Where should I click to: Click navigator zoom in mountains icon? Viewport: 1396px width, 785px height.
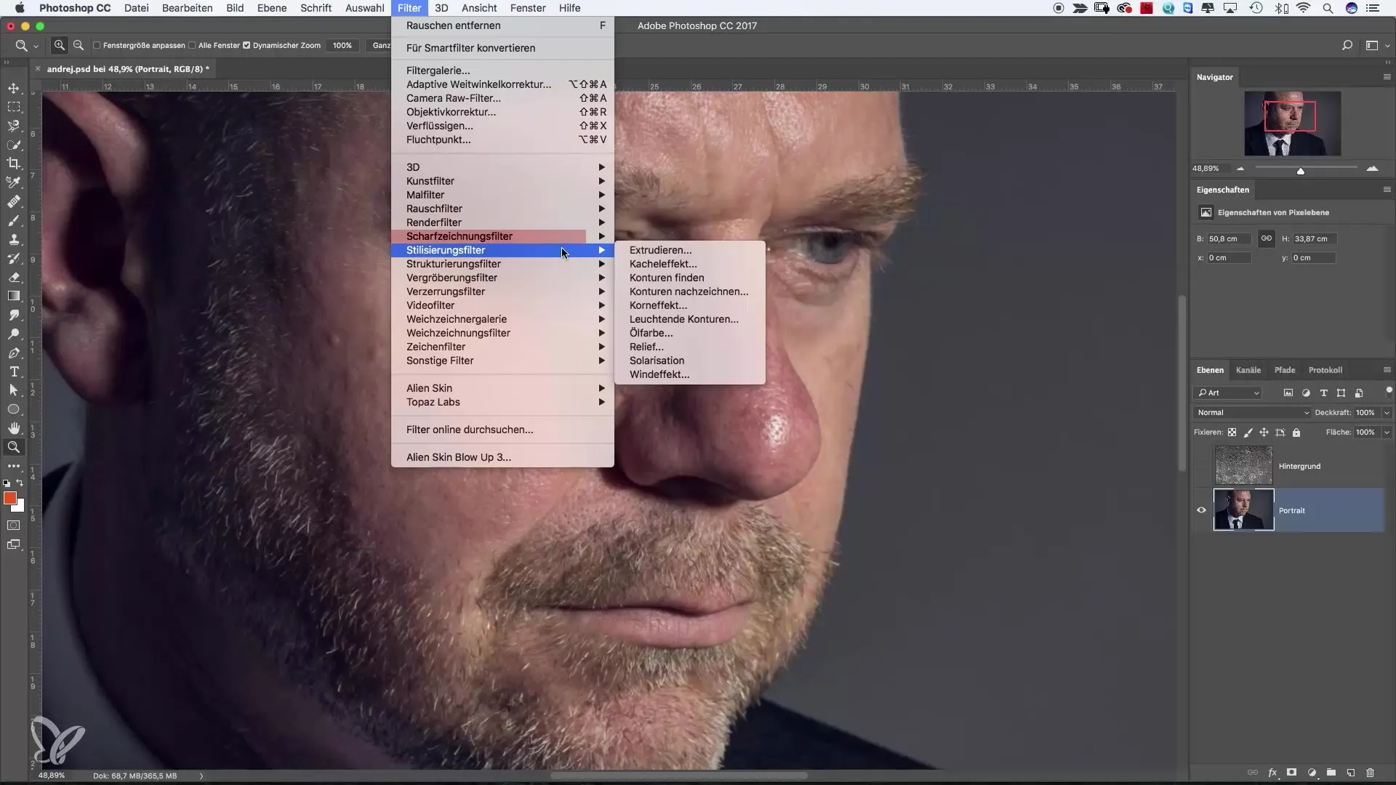1372,168
